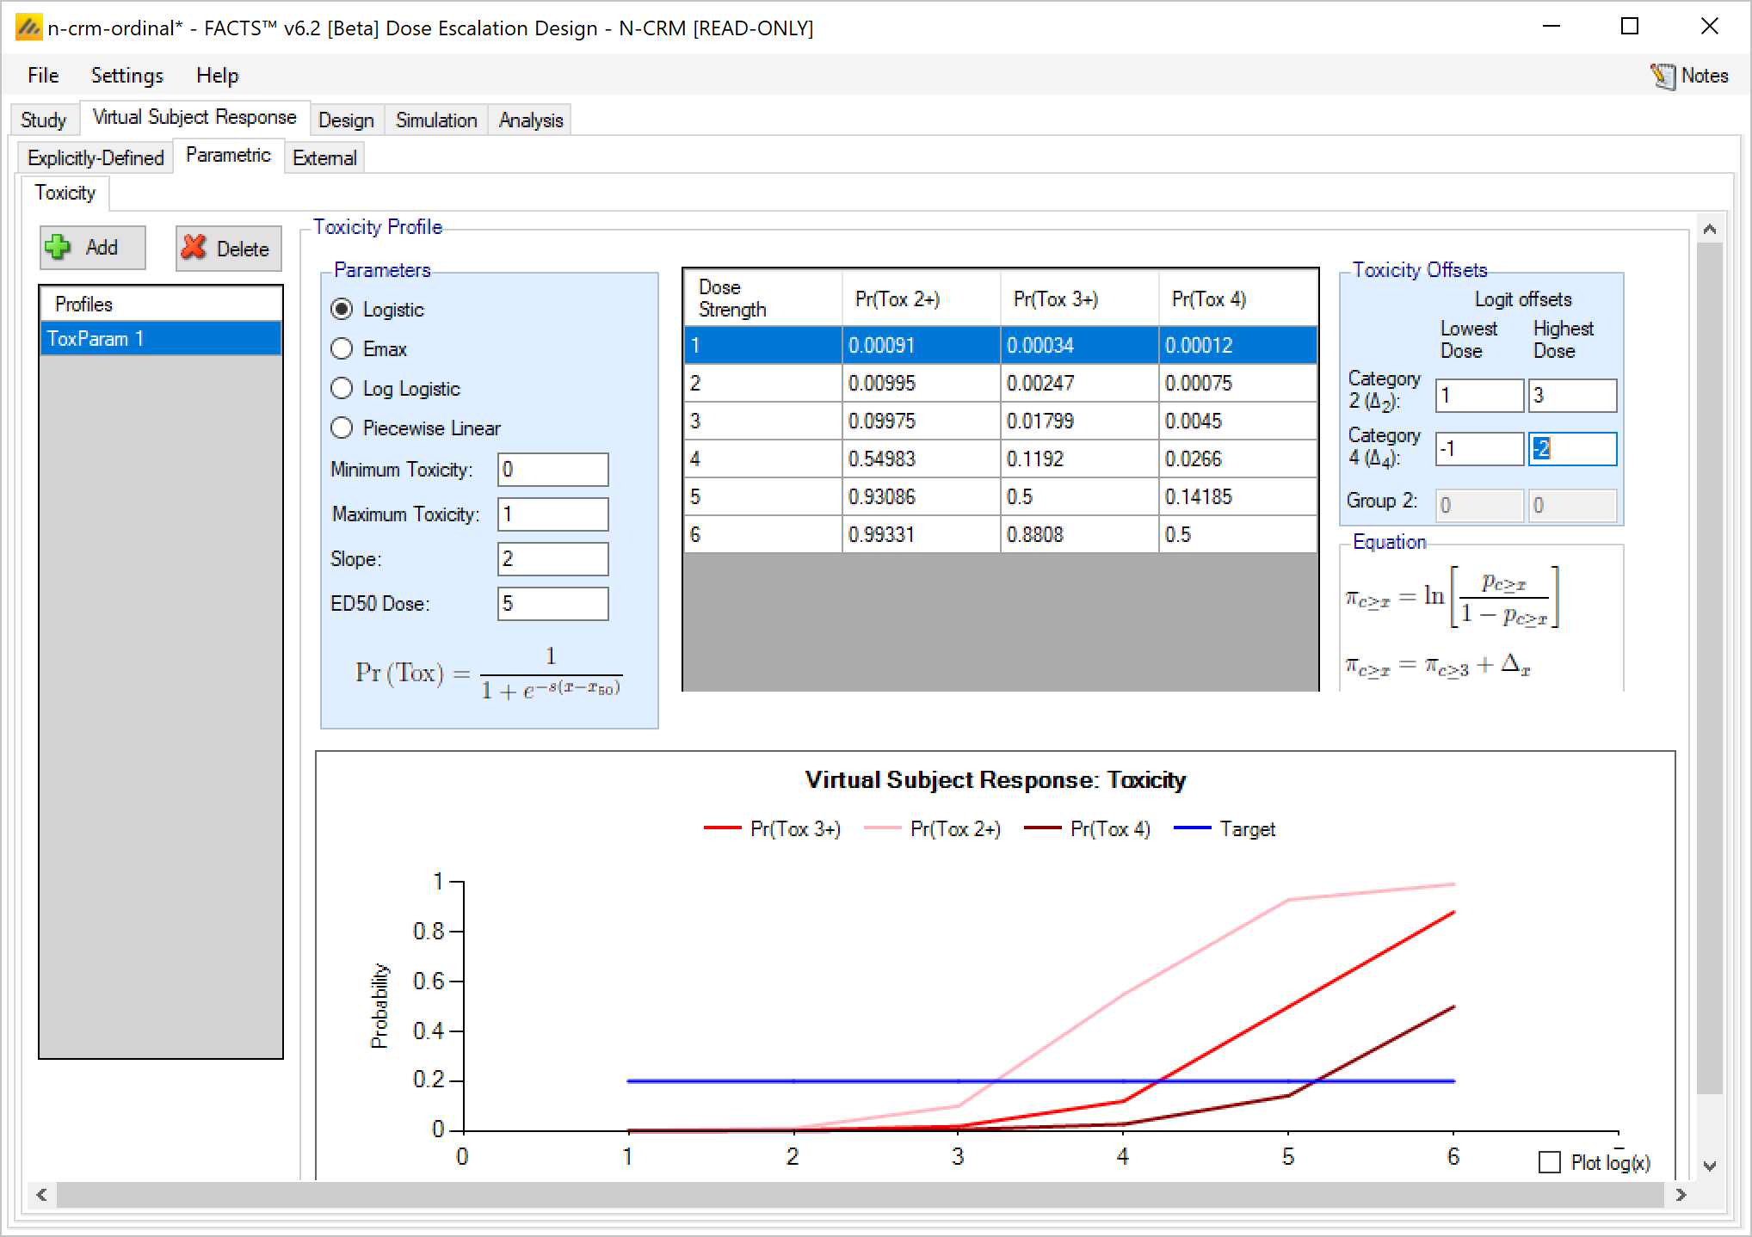
Task: Click the horizontal scrollbar left arrow
Action: click(41, 1195)
